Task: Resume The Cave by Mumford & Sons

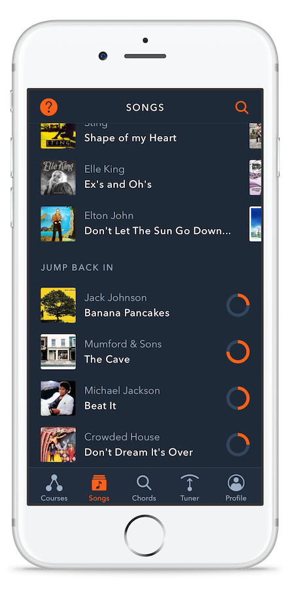Action: [x=145, y=351]
